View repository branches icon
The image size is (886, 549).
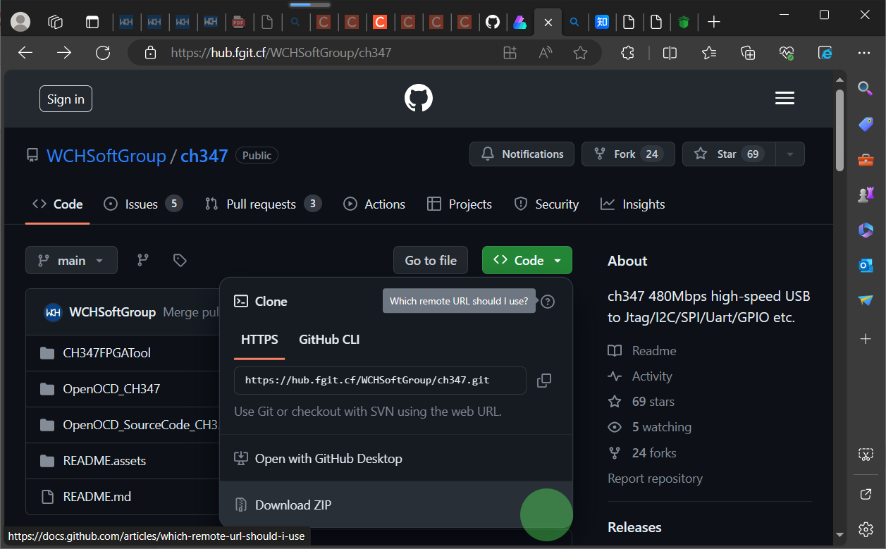(x=143, y=261)
